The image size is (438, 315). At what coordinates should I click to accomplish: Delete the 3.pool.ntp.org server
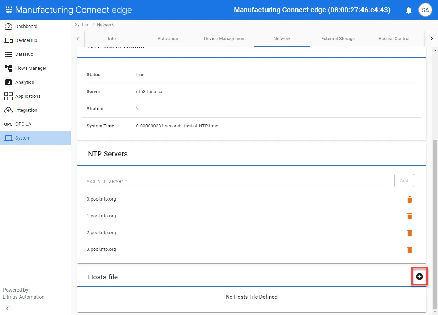click(410, 250)
